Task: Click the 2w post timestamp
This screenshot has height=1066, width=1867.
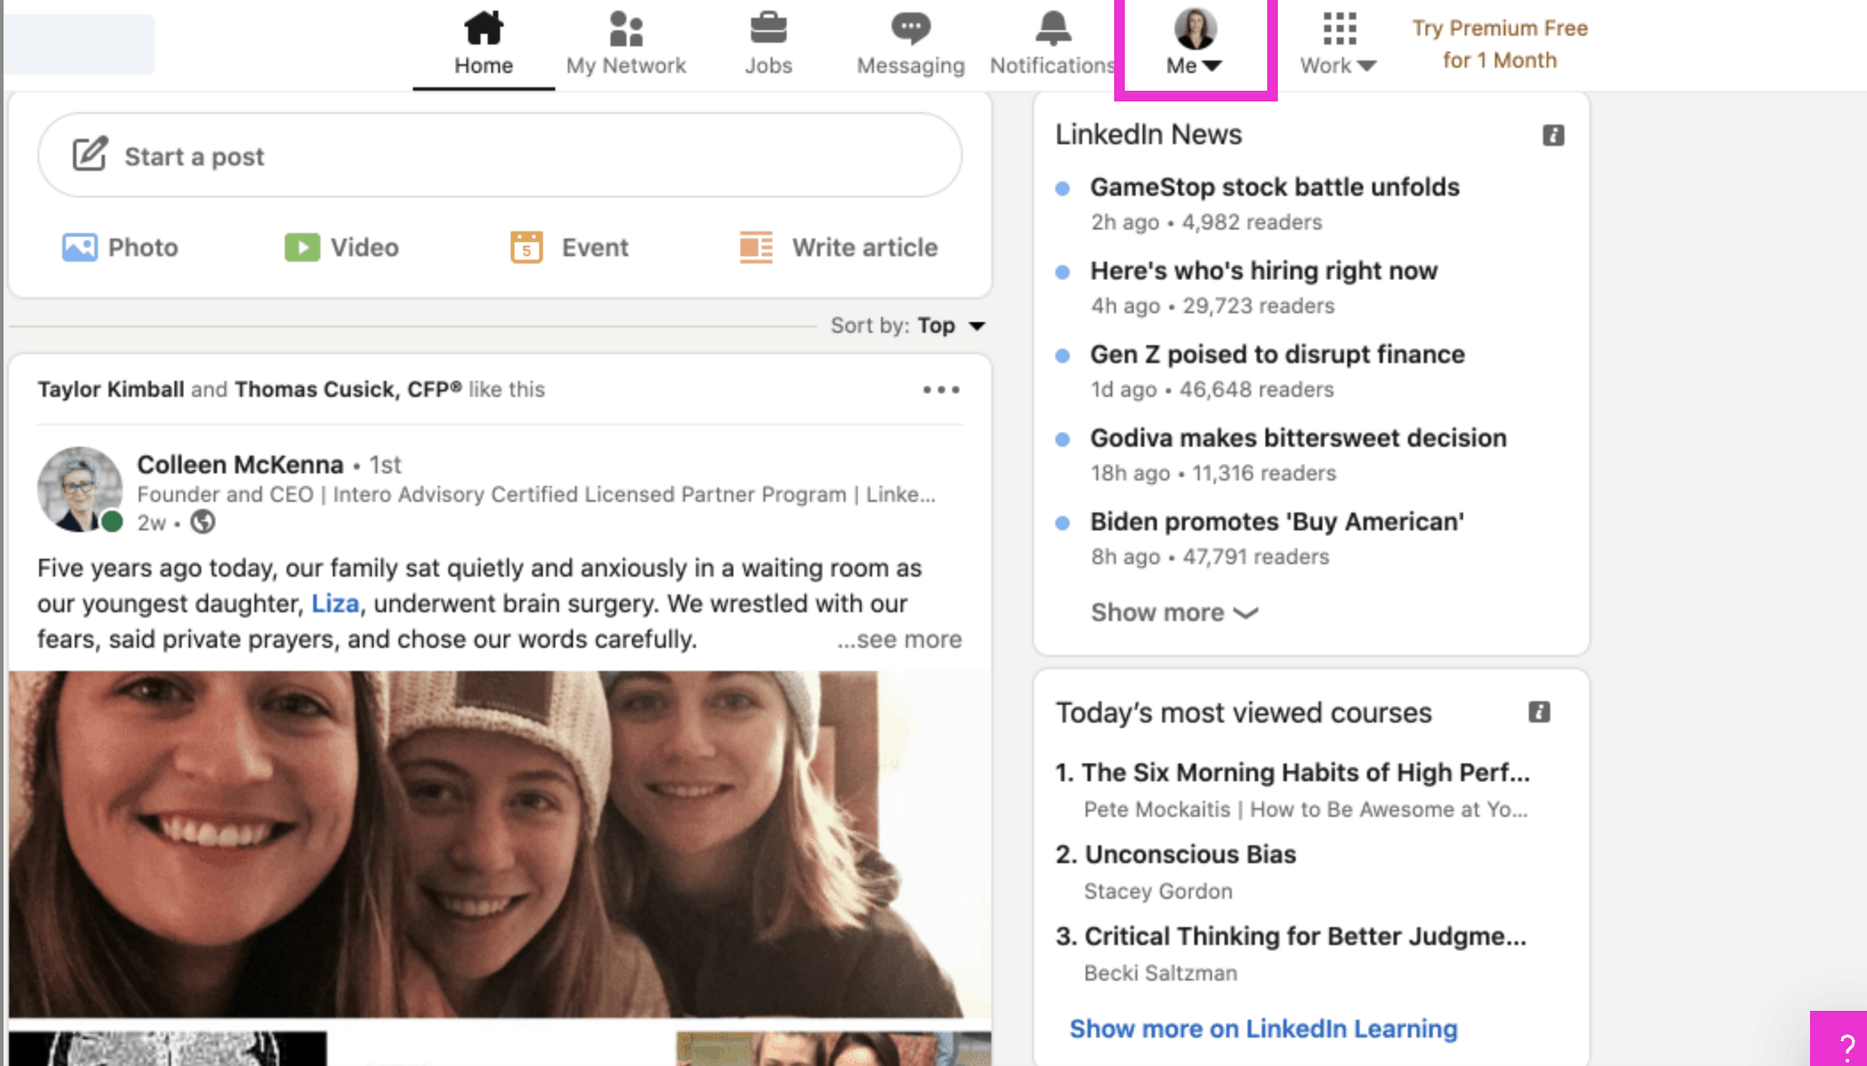Action: coord(151,523)
